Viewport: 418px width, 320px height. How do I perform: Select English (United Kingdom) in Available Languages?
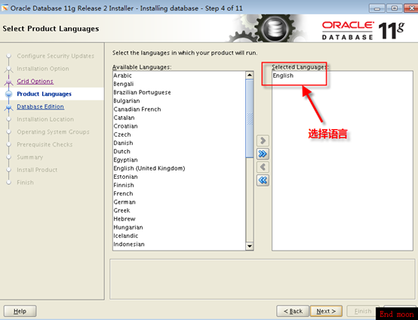179,168
